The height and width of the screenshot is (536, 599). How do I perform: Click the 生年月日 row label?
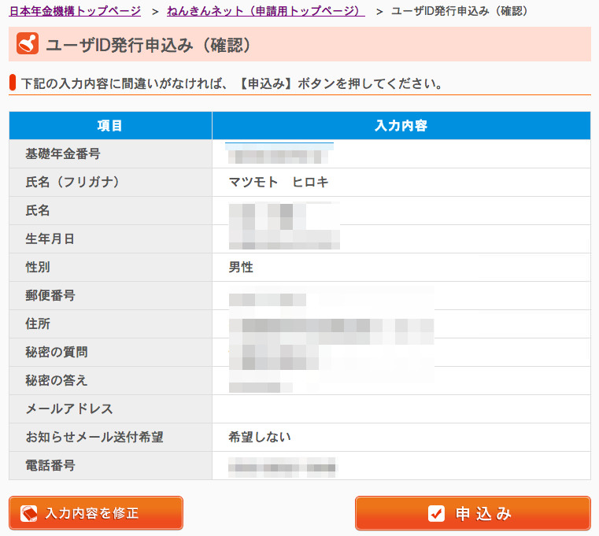pos(50,239)
